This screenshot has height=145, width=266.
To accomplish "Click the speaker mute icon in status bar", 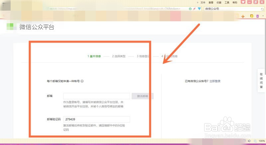I will point(249,141).
